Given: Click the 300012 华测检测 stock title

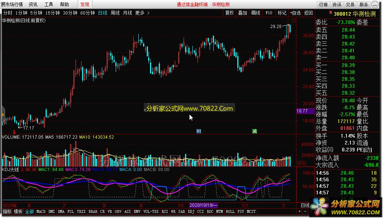Looking at the screenshot, I should click(x=355, y=14).
